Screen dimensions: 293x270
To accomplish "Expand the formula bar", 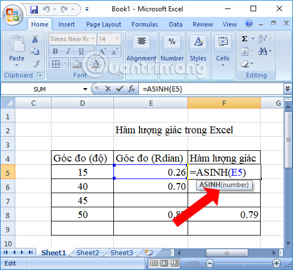I will tap(287, 89).
